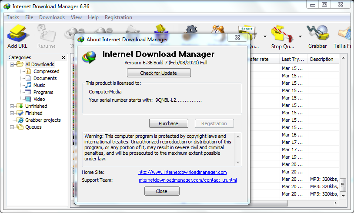Click the Resume toolbar icon

pos(46,33)
